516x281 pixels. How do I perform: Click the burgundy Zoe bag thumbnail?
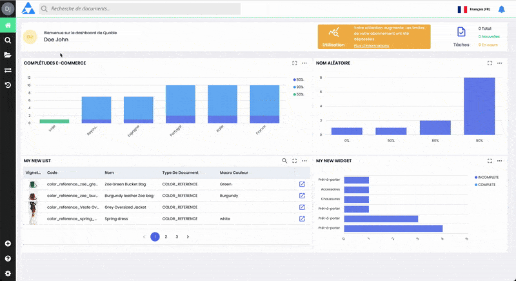pyautogui.click(x=33, y=196)
